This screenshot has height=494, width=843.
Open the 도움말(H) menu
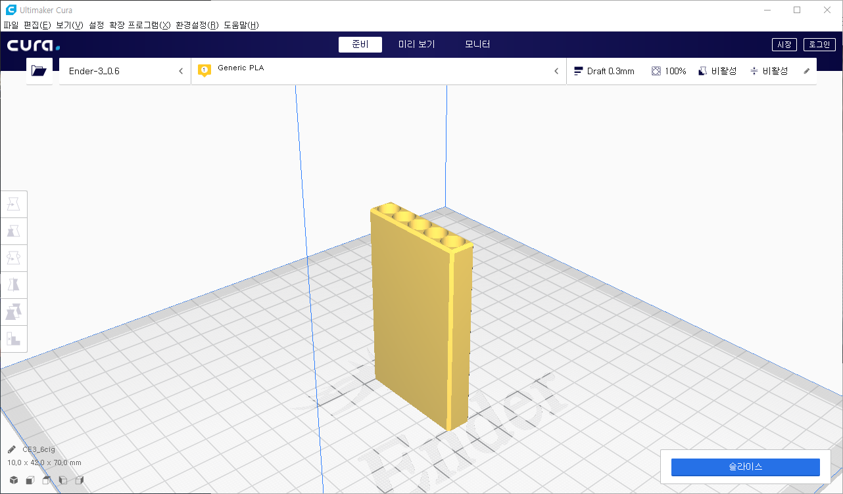pyautogui.click(x=241, y=25)
